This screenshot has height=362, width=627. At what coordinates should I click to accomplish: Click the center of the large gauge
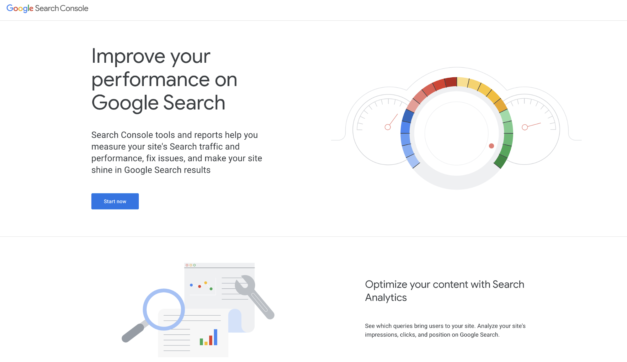coord(457,133)
